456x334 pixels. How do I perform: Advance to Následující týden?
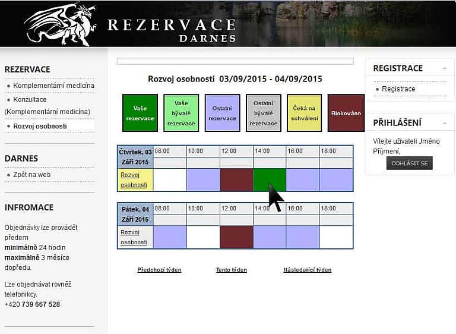click(x=307, y=270)
